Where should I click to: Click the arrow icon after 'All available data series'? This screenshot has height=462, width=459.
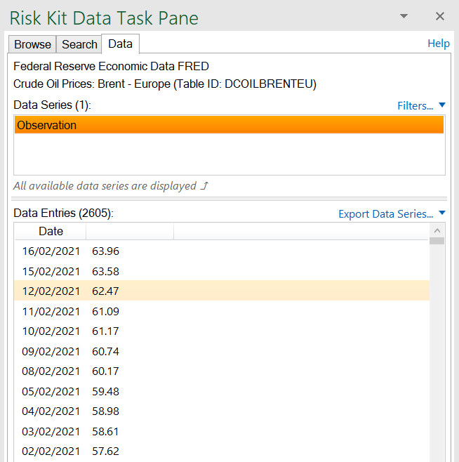click(x=204, y=186)
